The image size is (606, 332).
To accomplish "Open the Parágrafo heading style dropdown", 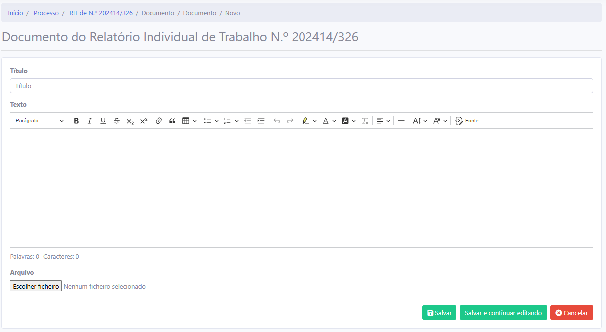I will (x=39, y=121).
